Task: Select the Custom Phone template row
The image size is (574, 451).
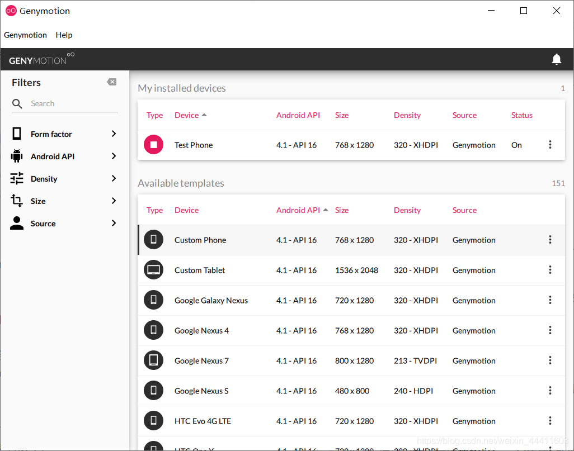Action: coord(351,240)
